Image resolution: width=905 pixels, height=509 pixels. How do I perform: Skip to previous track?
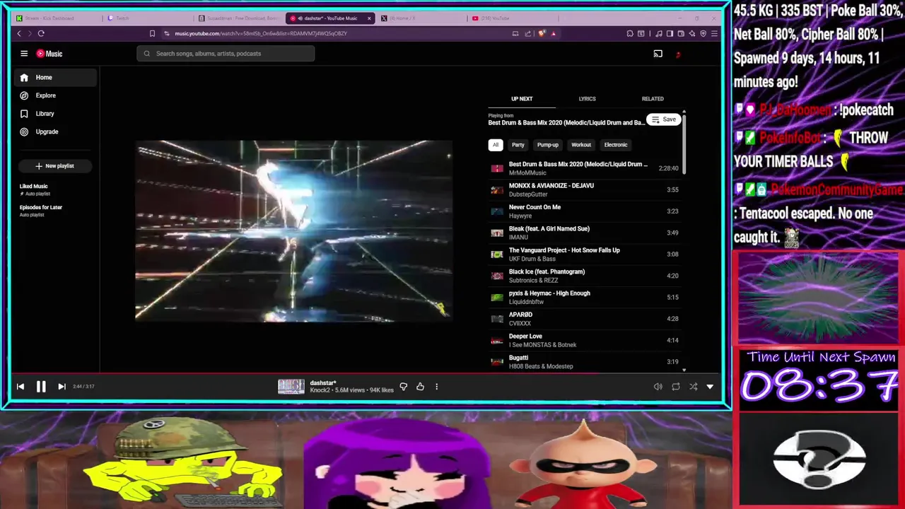click(21, 387)
